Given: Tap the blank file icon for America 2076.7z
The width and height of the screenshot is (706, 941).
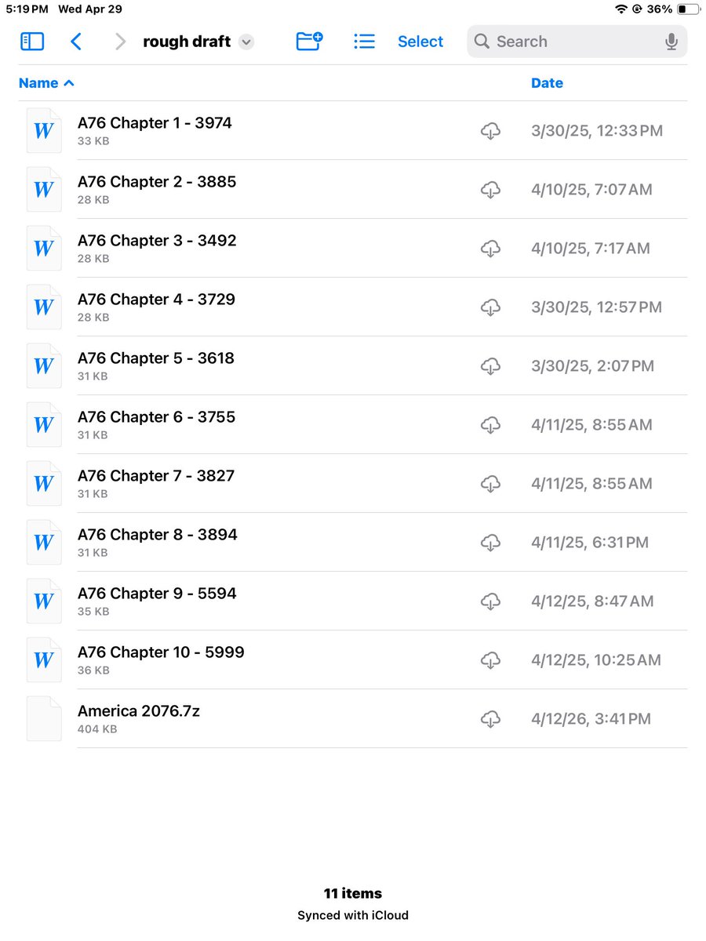Looking at the screenshot, I should [x=43, y=718].
